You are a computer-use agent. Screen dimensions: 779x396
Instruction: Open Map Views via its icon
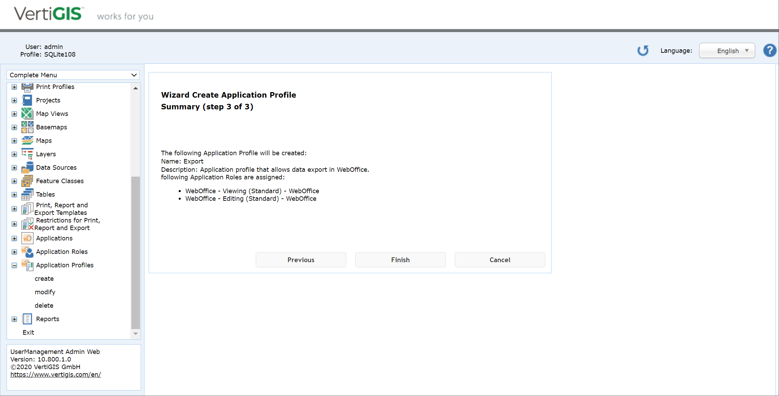(27, 113)
